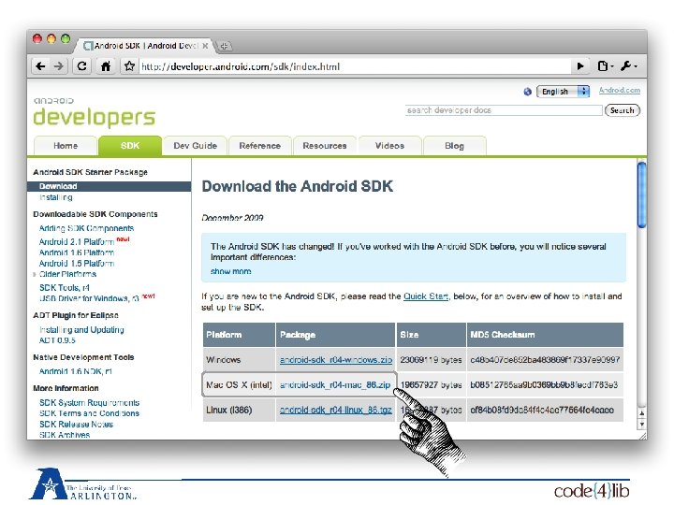674x505 pixels.
Task: Click the Windows platform cell
Action: coord(239,360)
